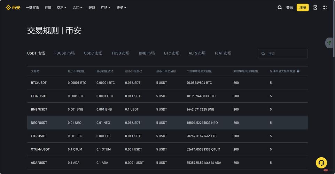
Task: Click the BTC/USDT pair cell
Action: [39, 82]
